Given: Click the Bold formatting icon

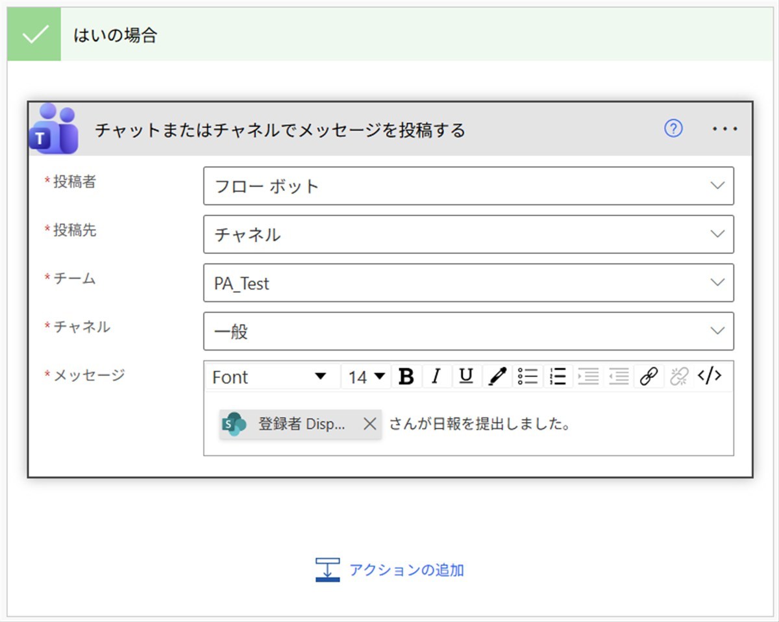Looking at the screenshot, I should click(406, 377).
